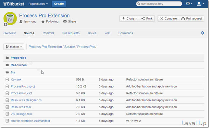This screenshot has height=128, width=209.
Task: Share the repository via envelope link
Action: point(69,22)
